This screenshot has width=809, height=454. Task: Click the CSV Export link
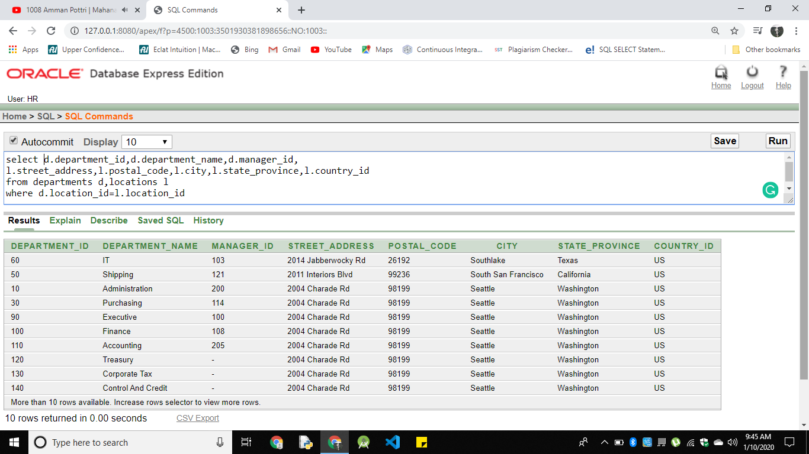198,418
